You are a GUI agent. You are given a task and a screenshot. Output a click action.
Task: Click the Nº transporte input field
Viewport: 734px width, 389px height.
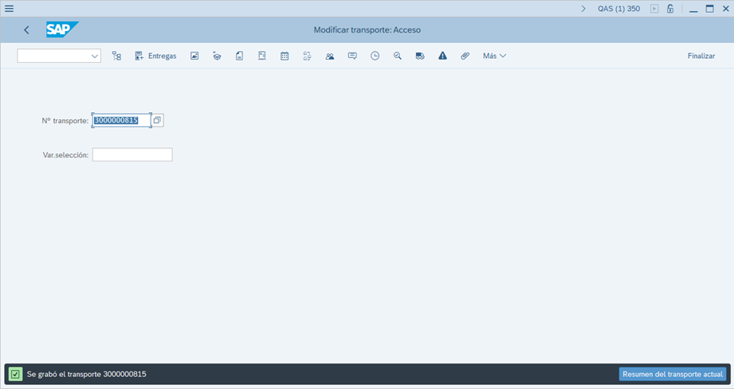pos(121,120)
